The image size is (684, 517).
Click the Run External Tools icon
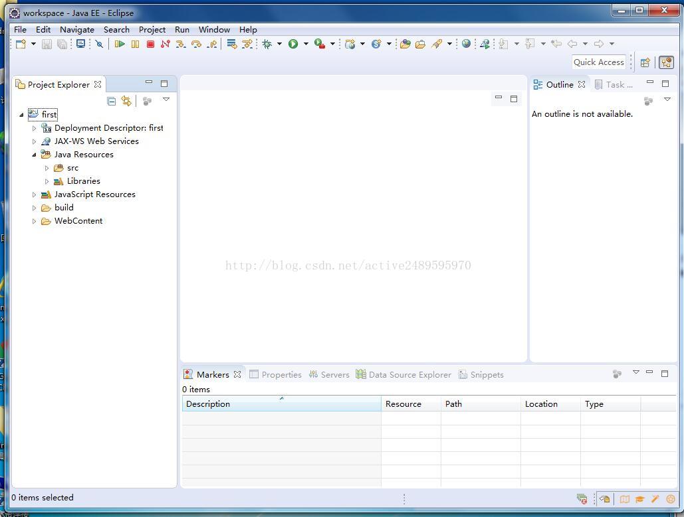coord(320,44)
